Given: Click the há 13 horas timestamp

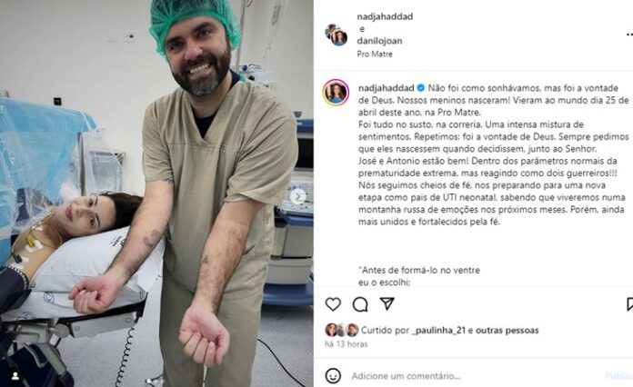Looking at the screenshot, I should 347,344.
